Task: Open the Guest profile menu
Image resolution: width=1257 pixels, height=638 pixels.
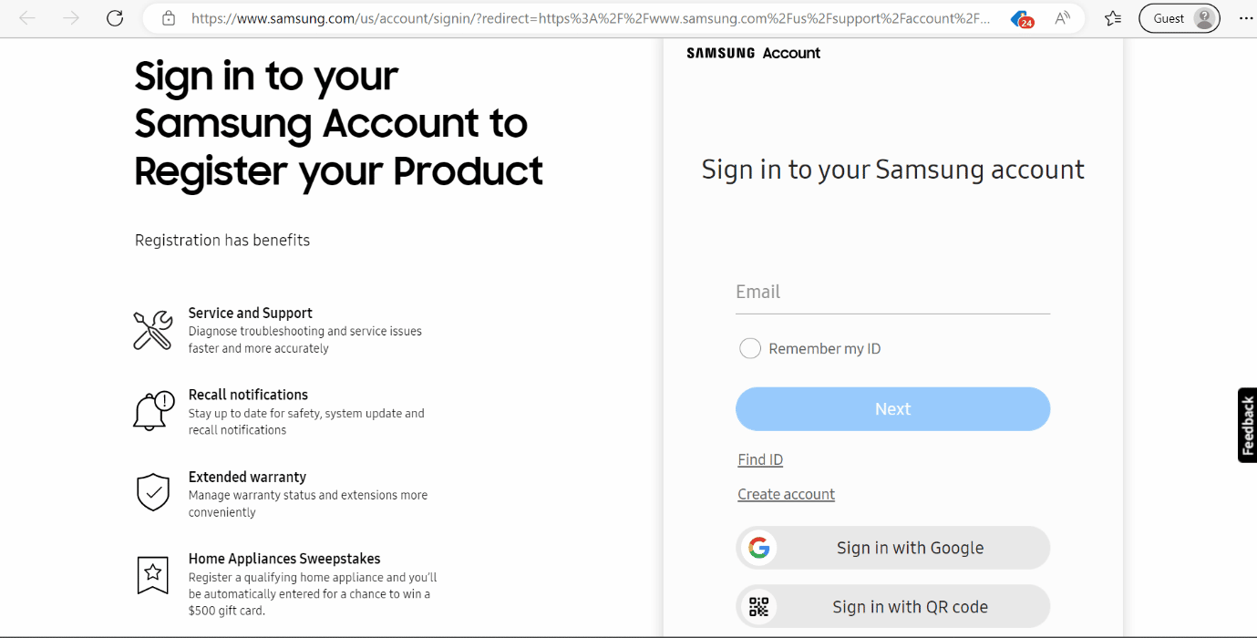Action: pyautogui.click(x=1179, y=17)
